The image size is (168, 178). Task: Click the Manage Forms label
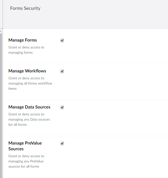(x=23, y=40)
